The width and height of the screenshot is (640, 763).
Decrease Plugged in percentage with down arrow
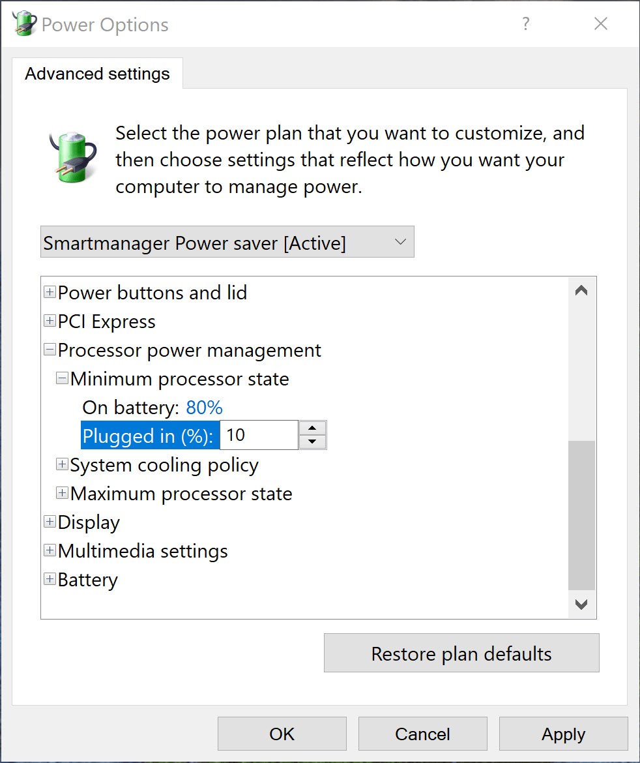[313, 442]
